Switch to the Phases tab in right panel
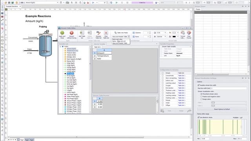The width and height of the screenshot is (251, 141). pos(198,9)
